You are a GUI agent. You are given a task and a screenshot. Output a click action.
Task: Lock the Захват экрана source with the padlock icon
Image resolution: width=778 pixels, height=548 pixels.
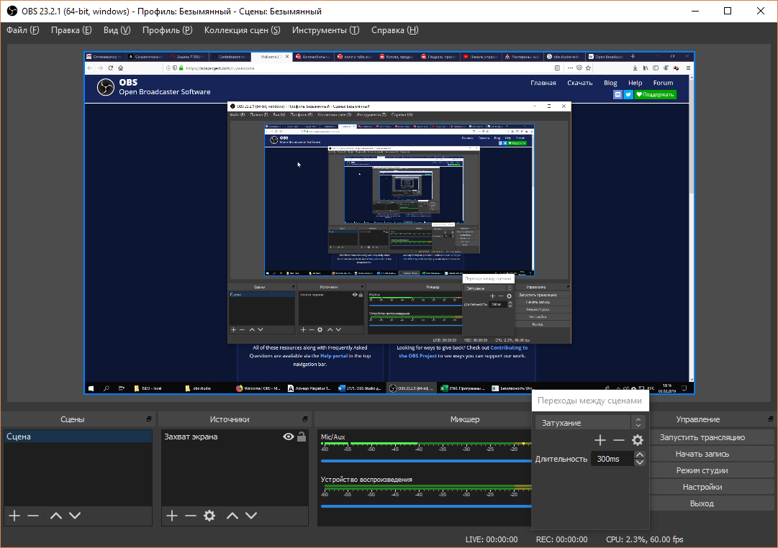tap(300, 436)
